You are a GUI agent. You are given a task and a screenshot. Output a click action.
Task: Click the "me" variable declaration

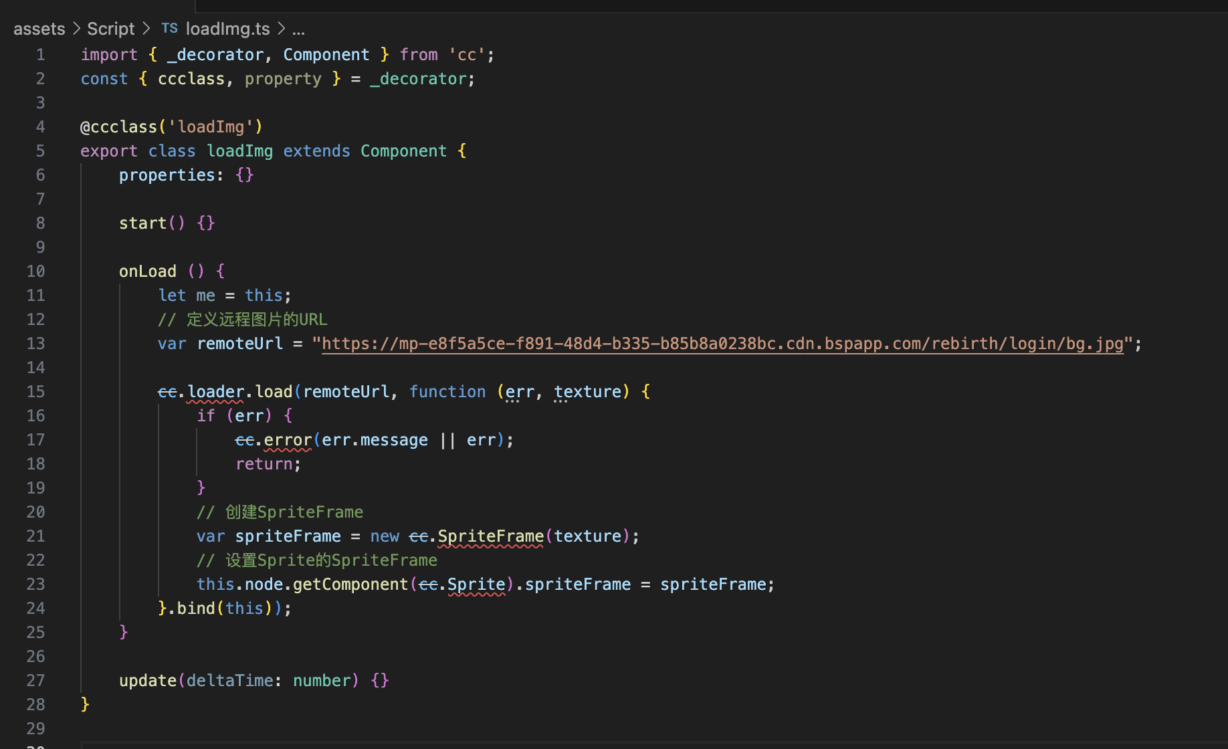[x=206, y=296]
